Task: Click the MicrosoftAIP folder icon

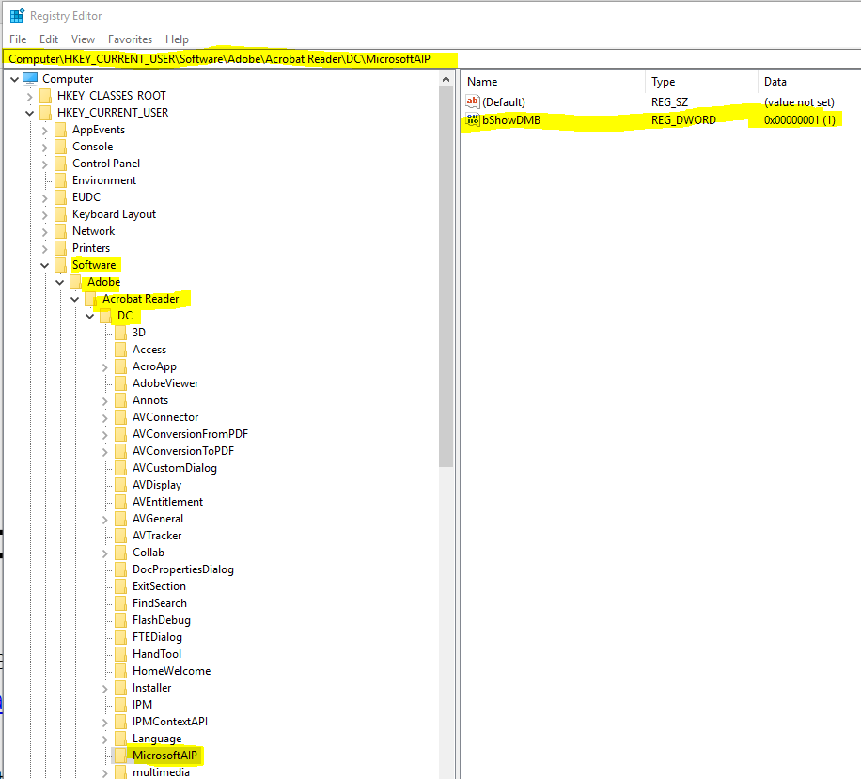Action: pos(121,756)
